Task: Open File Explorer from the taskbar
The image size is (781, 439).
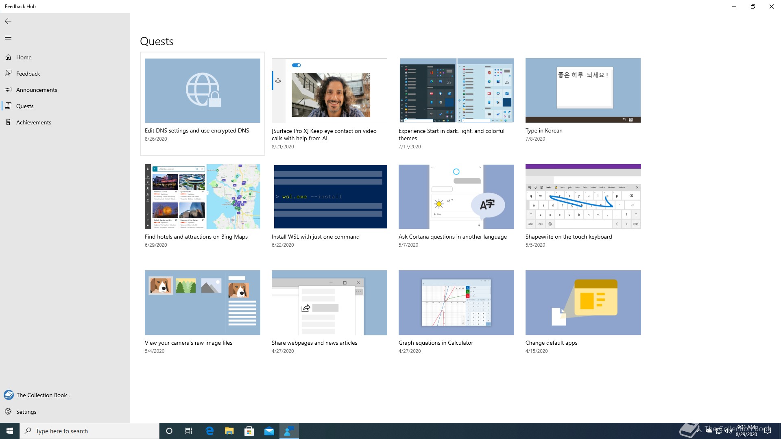Action: [x=229, y=431]
